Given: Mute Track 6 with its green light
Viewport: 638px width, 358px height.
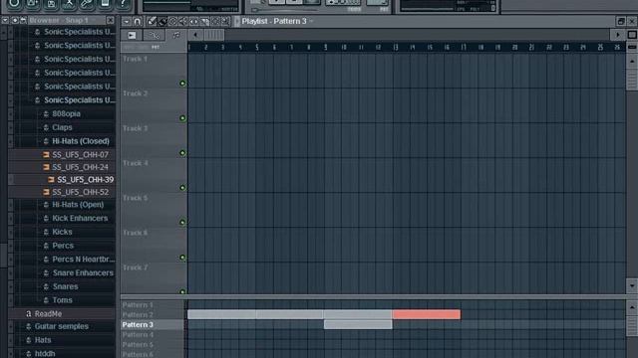Looking at the screenshot, I should (x=182, y=258).
